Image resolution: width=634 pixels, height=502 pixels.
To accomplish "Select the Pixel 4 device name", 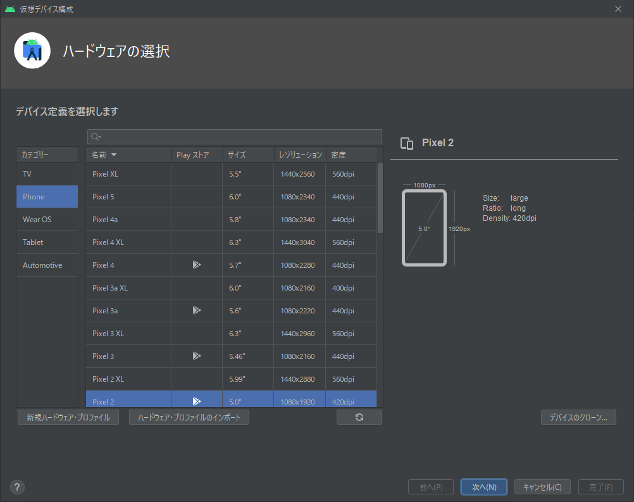I will click(x=103, y=265).
